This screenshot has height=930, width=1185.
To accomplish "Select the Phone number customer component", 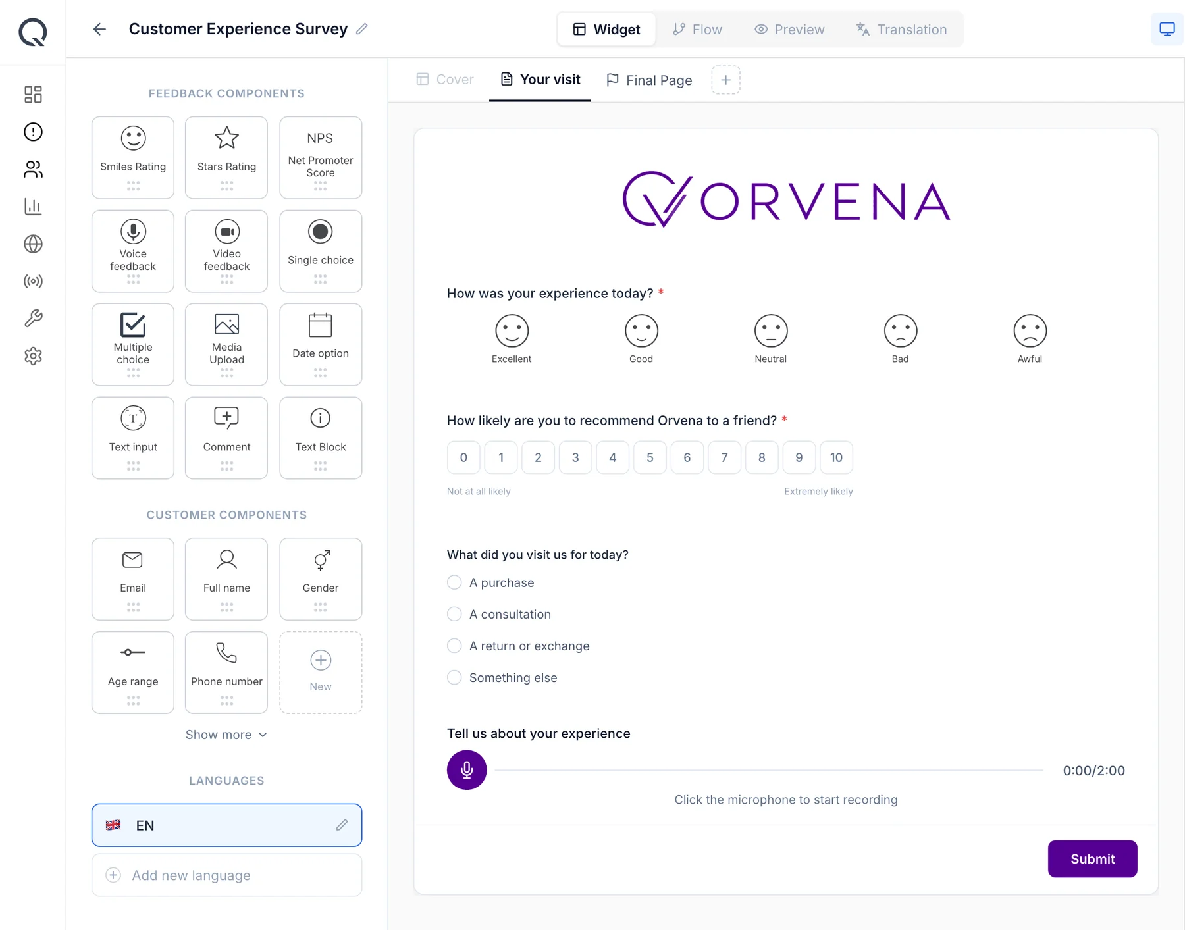I will 226,673.
